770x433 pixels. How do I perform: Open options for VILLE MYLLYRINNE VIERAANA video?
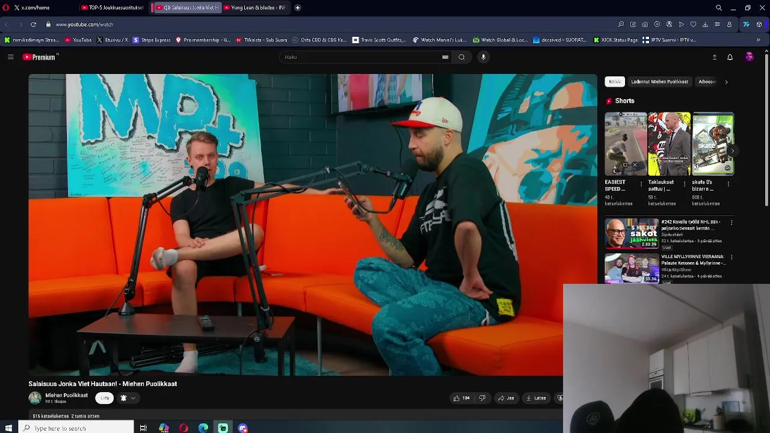pos(731,257)
